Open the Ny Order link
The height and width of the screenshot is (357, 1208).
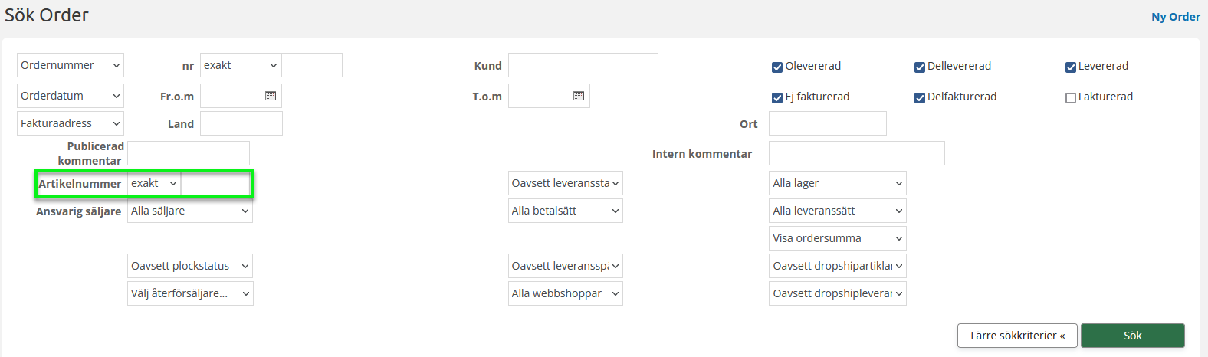pyautogui.click(x=1175, y=17)
